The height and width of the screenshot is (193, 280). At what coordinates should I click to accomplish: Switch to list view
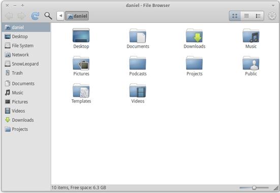(246, 16)
